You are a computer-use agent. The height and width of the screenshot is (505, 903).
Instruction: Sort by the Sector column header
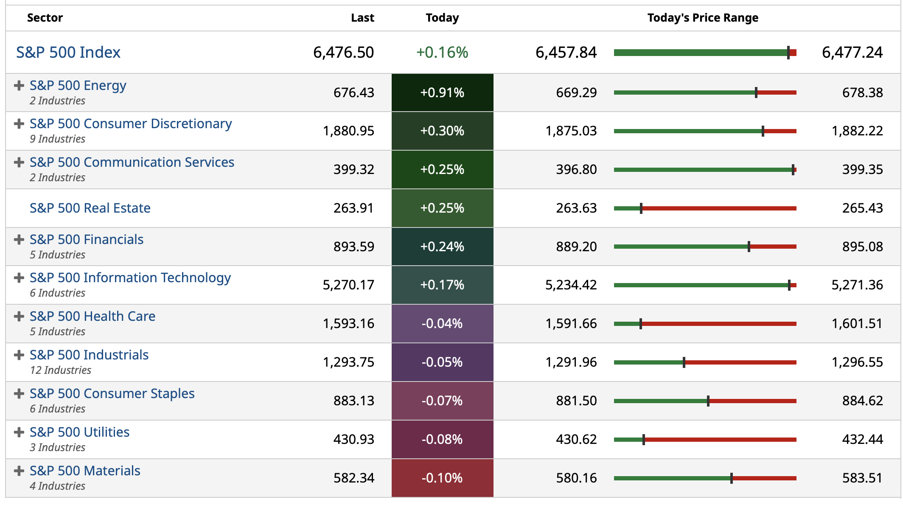(x=45, y=18)
